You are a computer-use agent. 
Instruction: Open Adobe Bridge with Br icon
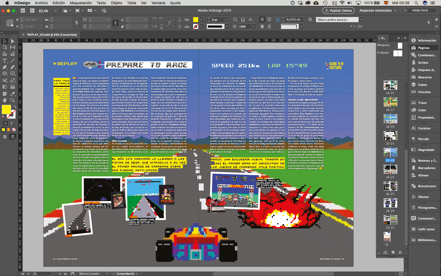(23, 11)
